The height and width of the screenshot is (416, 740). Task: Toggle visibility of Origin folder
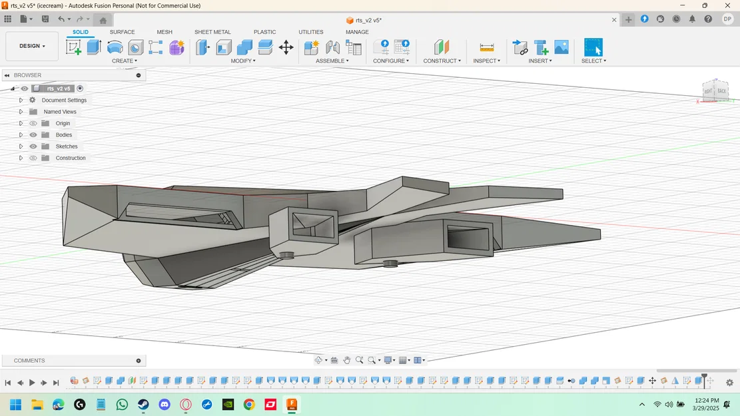33,123
